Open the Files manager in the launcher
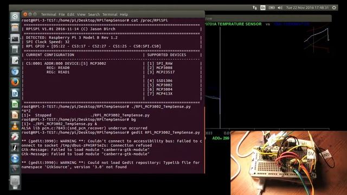 [x=15, y=28]
